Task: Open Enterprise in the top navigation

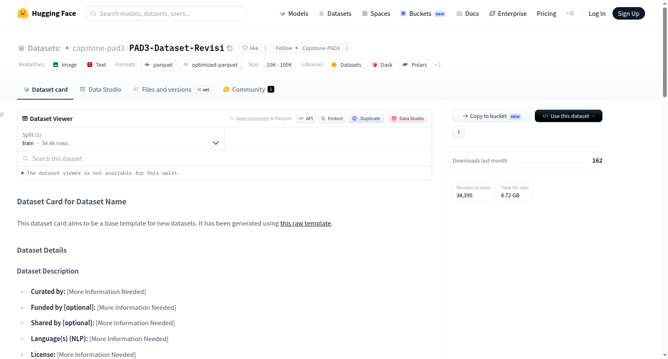Action: (508, 13)
